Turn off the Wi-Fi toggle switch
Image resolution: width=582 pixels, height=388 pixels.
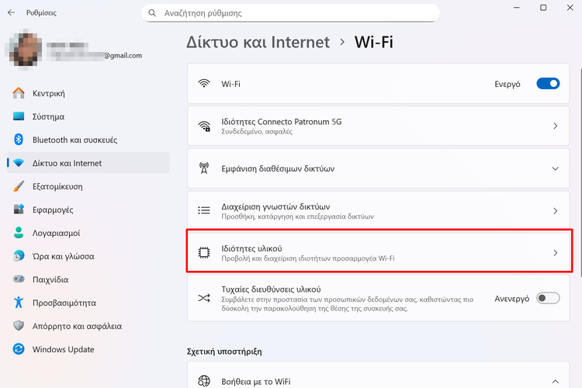click(548, 84)
